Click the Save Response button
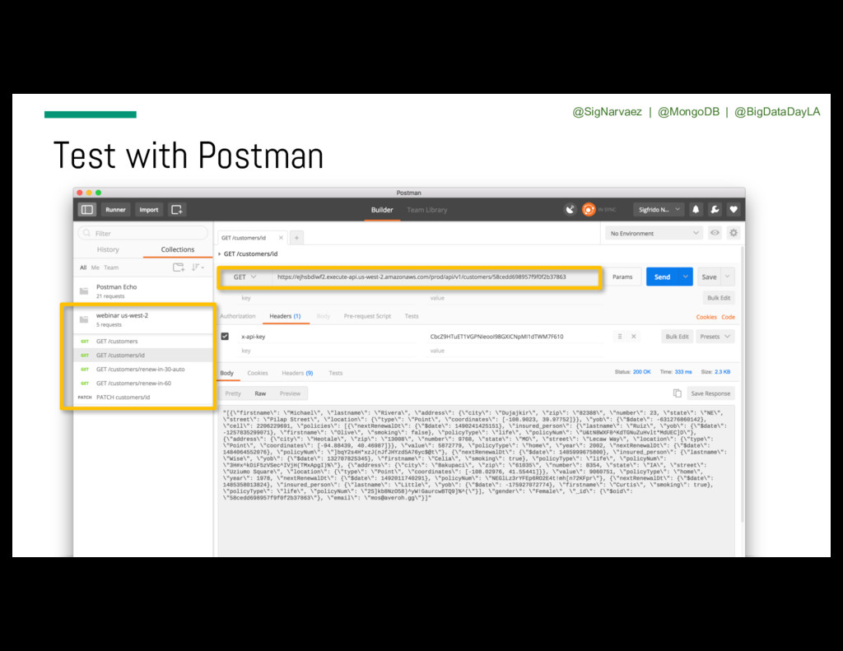This screenshot has height=651, width=843. (710, 393)
